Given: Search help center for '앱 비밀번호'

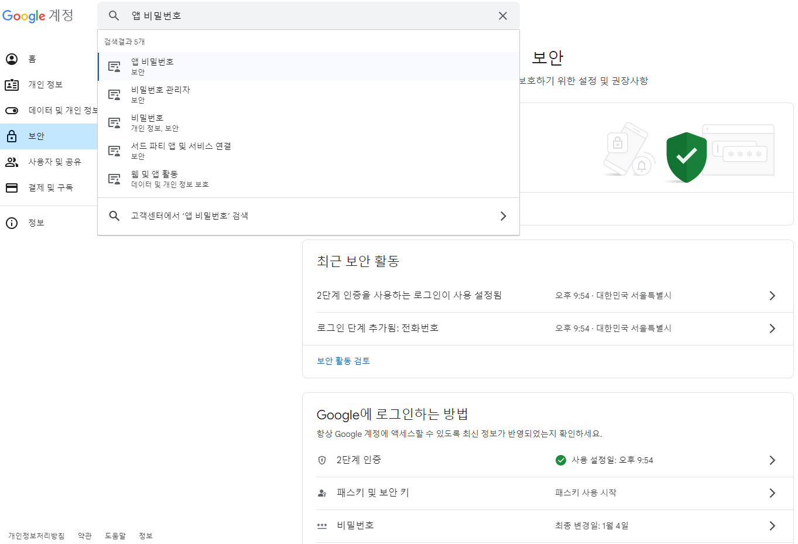Looking at the screenshot, I should [309, 216].
